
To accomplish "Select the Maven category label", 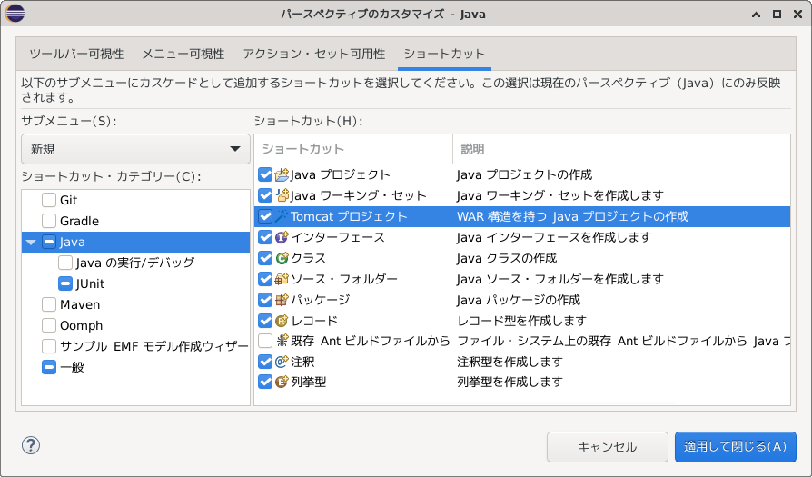I will [80, 304].
